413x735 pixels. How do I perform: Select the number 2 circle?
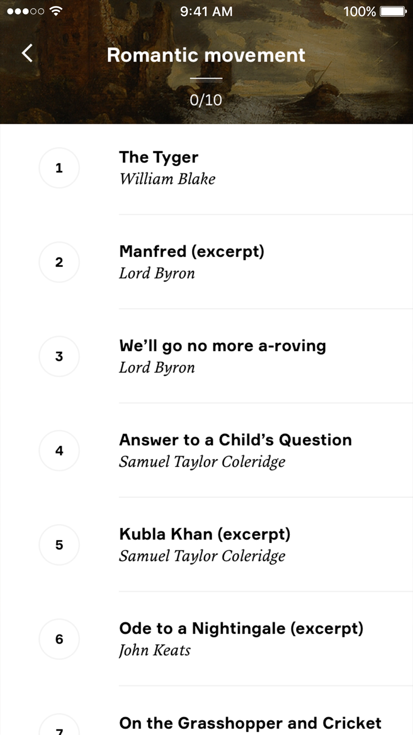[59, 262]
